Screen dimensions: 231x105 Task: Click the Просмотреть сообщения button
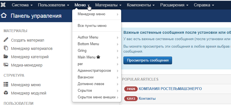(x=148, y=60)
